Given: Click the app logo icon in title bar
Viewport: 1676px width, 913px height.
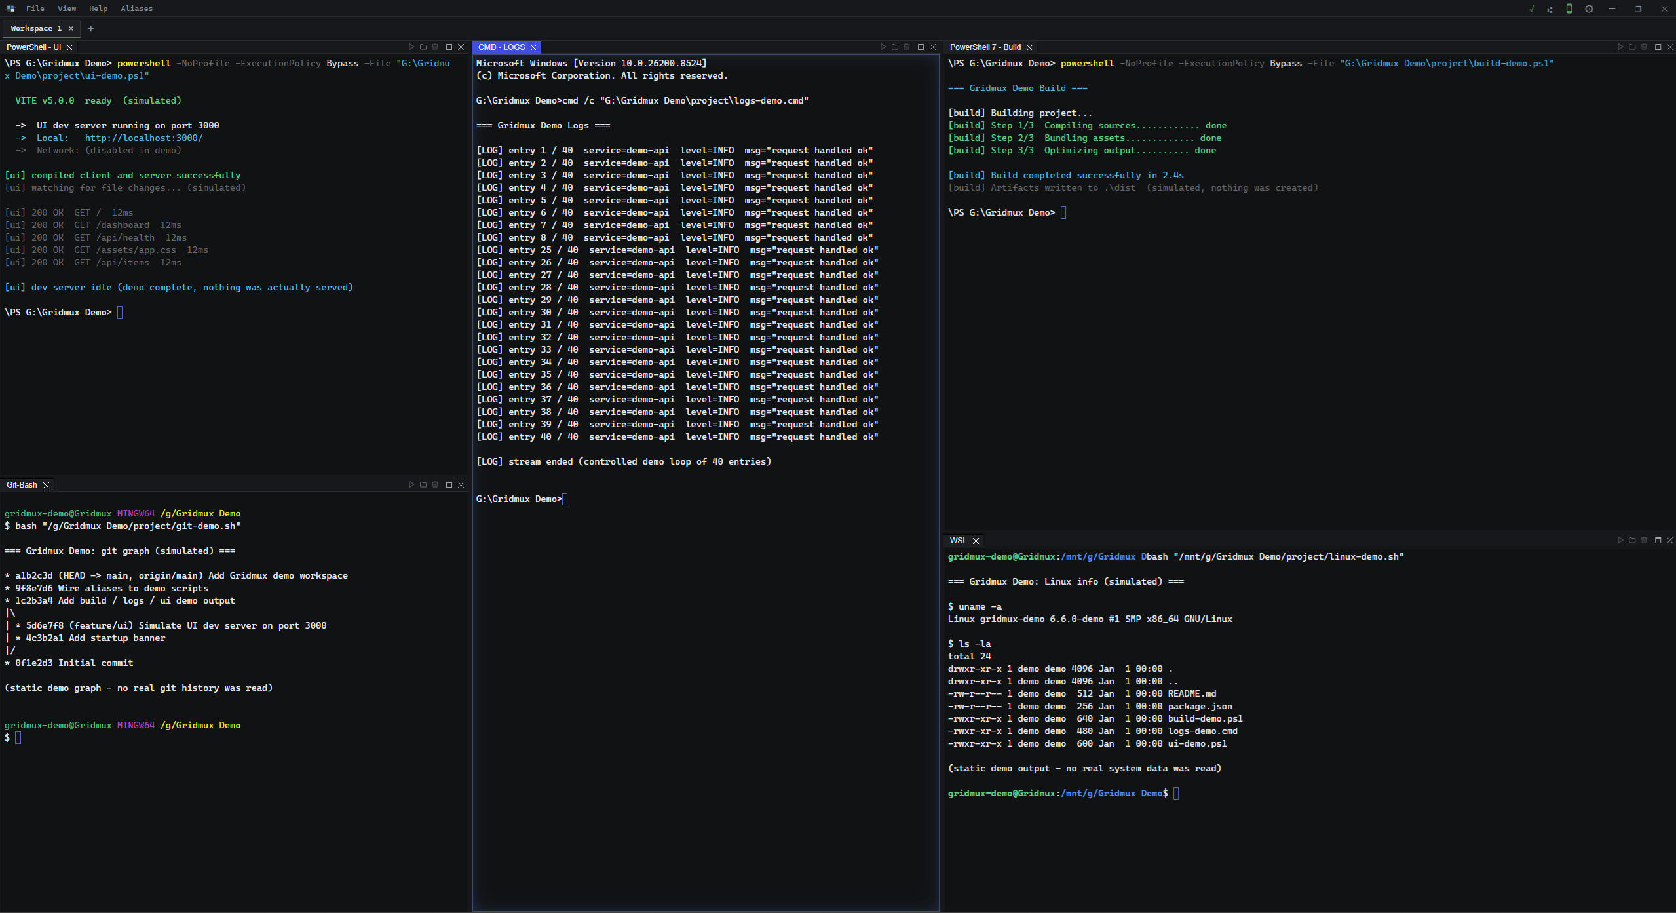Looking at the screenshot, I should click(10, 9).
